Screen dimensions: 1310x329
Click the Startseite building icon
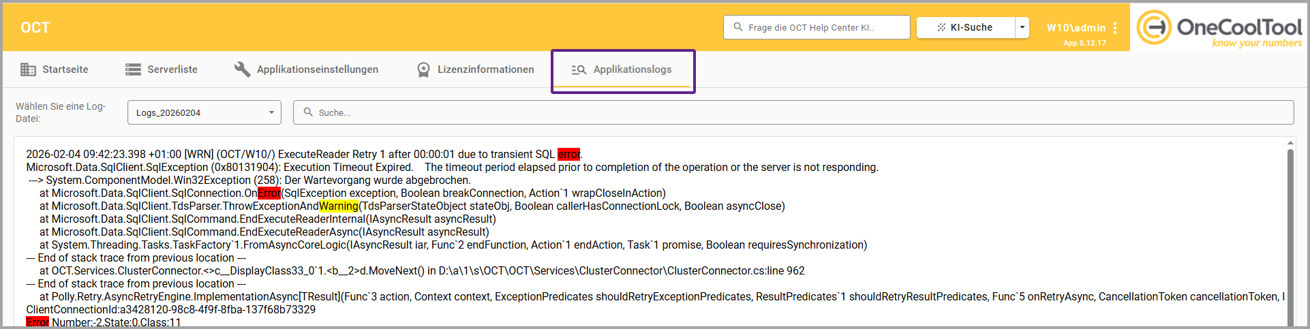coord(28,69)
